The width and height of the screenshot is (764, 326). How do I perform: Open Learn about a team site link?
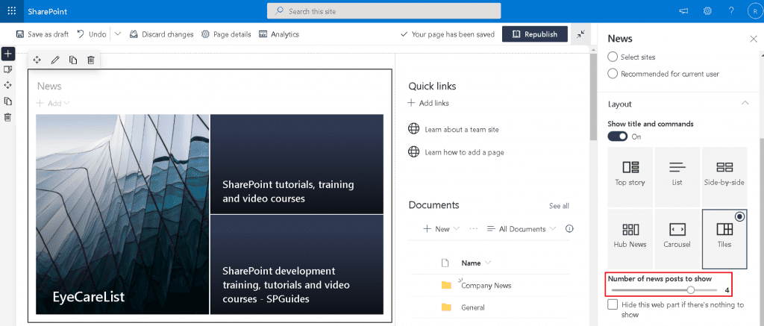[461, 130]
